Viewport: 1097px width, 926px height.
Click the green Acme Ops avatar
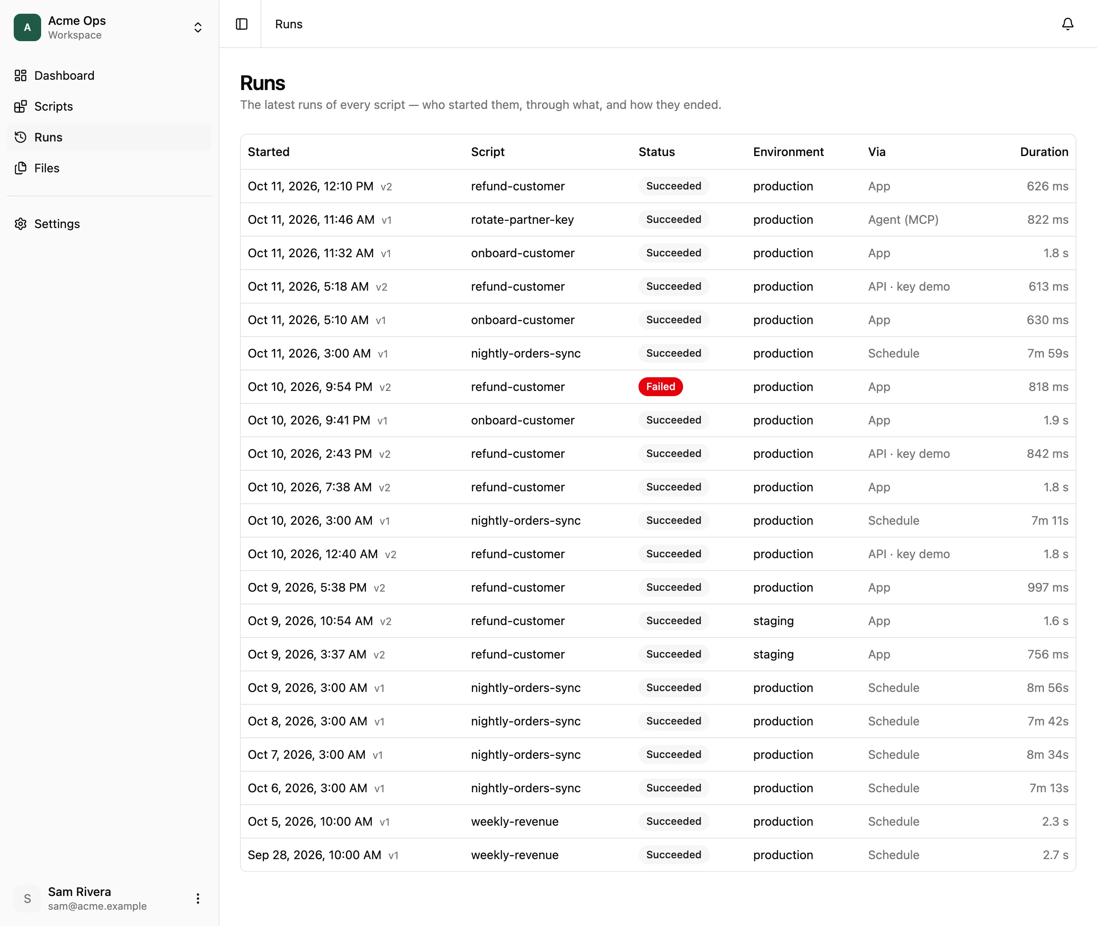[x=27, y=27]
